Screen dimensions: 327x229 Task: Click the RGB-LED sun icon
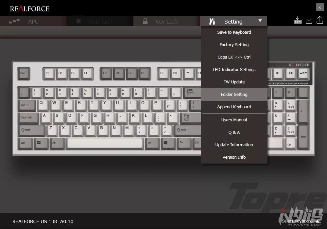click(78, 21)
